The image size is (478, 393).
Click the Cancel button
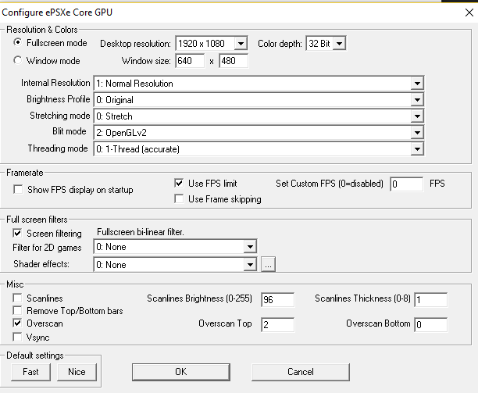301,372
